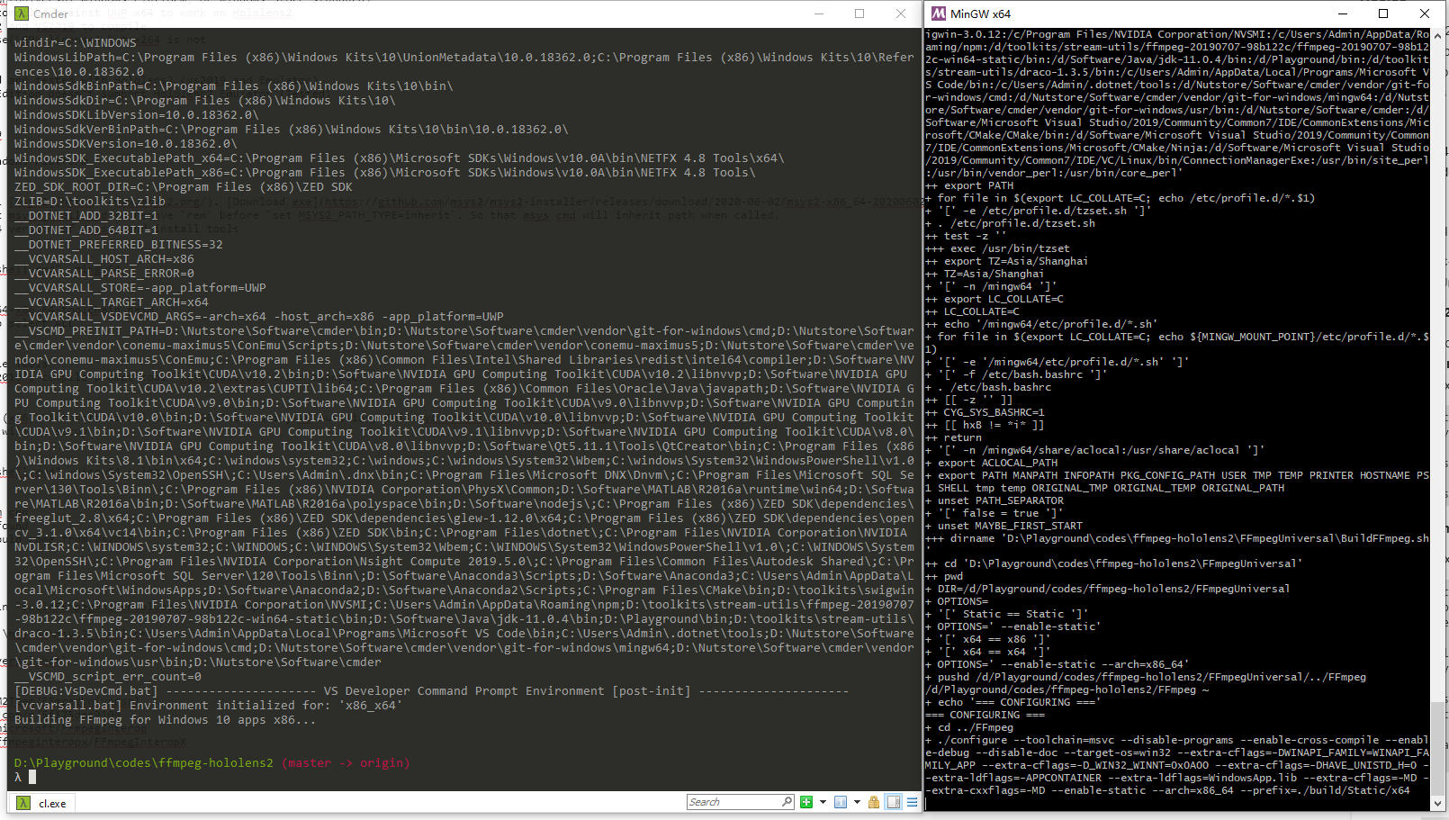
Task: Click '__DOTNET_PREFERRED_BITNESS=32' line in Cmder
Action: pos(118,245)
